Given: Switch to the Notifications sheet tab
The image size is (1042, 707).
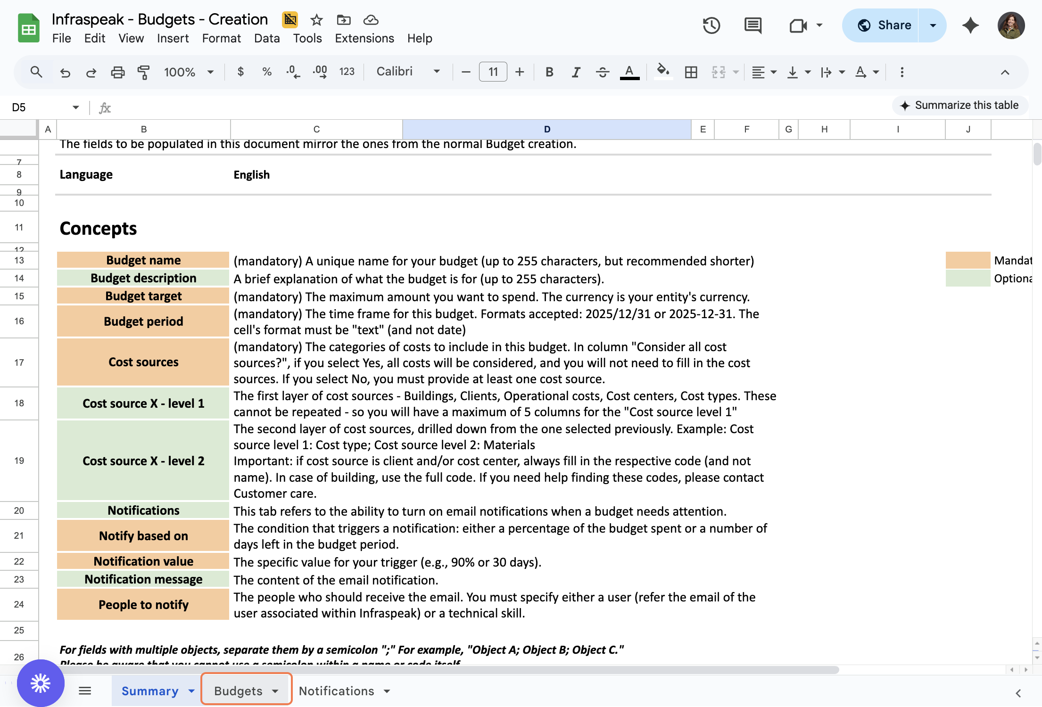Looking at the screenshot, I should pos(336,691).
